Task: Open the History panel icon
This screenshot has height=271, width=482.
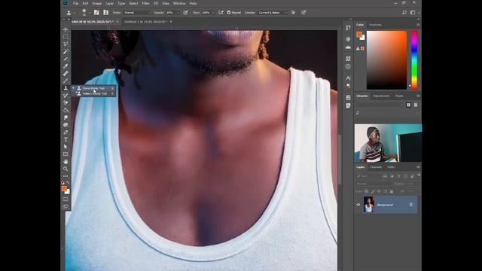Action: [x=348, y=28]
